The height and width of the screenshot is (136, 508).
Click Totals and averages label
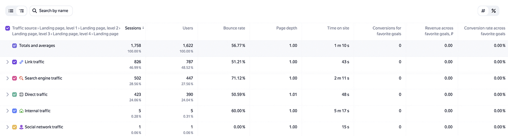point(37,46)
